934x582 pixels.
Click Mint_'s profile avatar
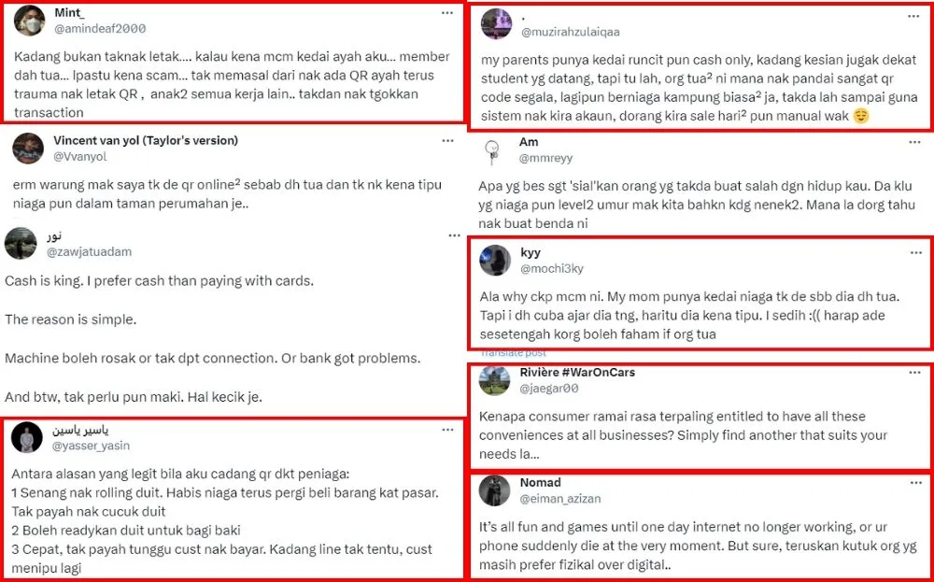(x=29, y=21)
